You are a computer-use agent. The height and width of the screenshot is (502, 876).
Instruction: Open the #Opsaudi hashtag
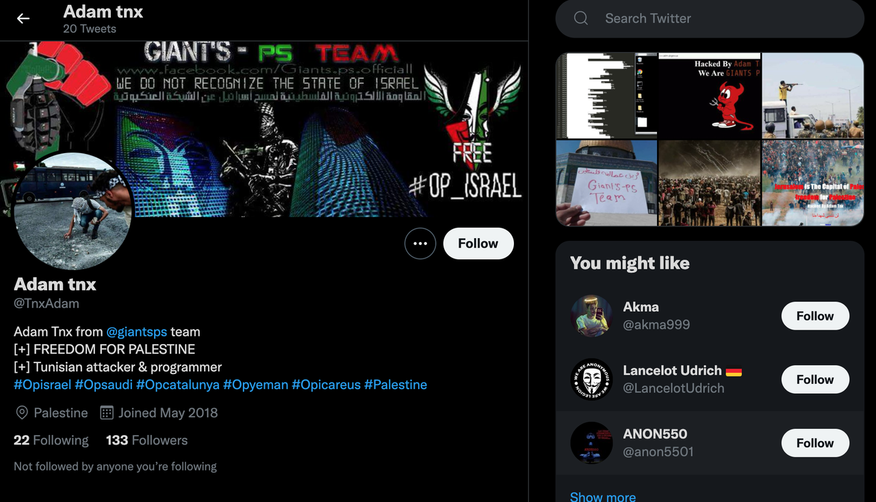pos(104,384)
